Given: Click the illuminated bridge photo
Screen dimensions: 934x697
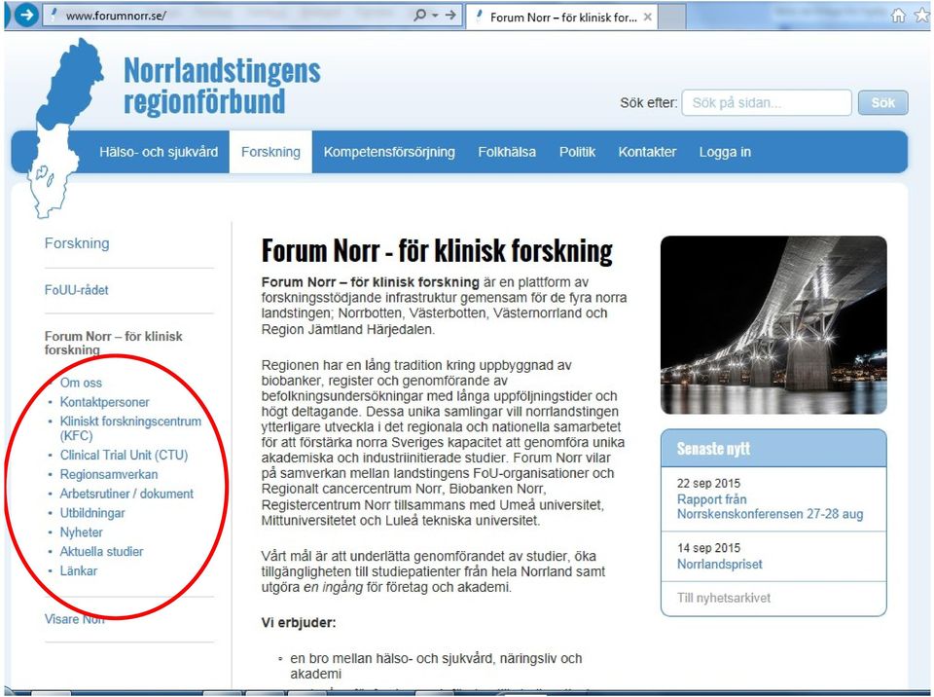Looking at the screenshot, I should click(x=773, y=325).
